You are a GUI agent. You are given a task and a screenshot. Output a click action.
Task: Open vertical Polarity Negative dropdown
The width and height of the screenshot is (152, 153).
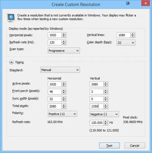(x=104, y=114)
